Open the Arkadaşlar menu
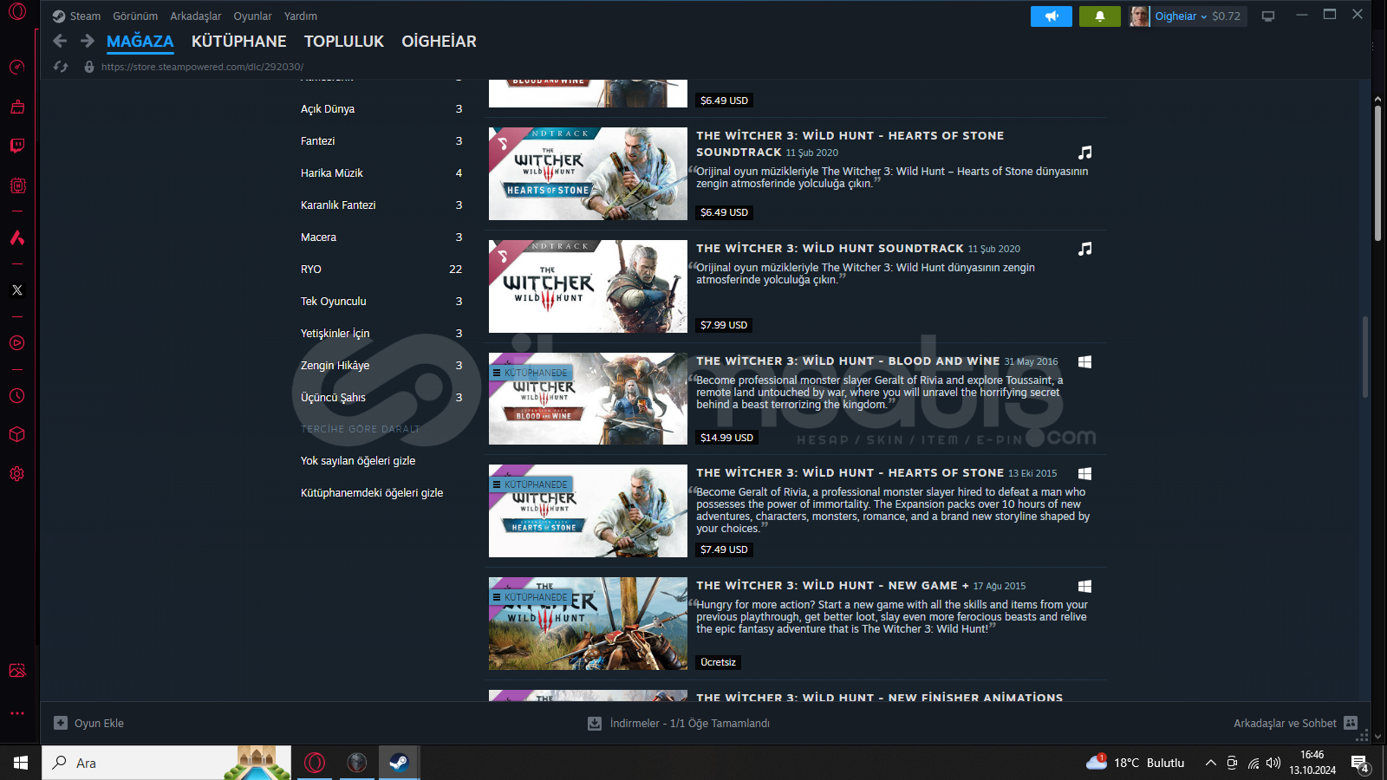 click(x=196, y=16)
